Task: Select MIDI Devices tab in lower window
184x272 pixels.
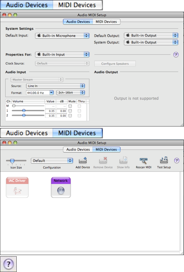Action: tap(106, 149)
